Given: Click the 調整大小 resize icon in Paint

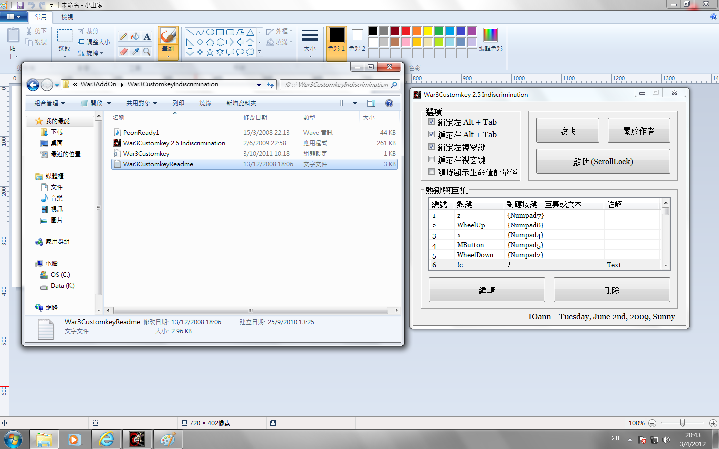Looking at the screenshot, I should pyautogui.click(x=81, y=42).
